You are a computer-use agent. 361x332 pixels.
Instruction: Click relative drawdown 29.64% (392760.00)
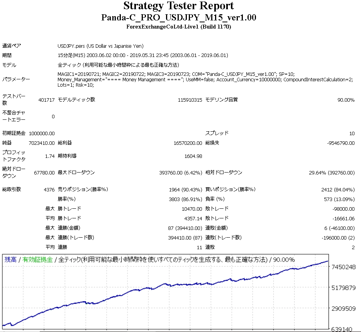point(332,173)
